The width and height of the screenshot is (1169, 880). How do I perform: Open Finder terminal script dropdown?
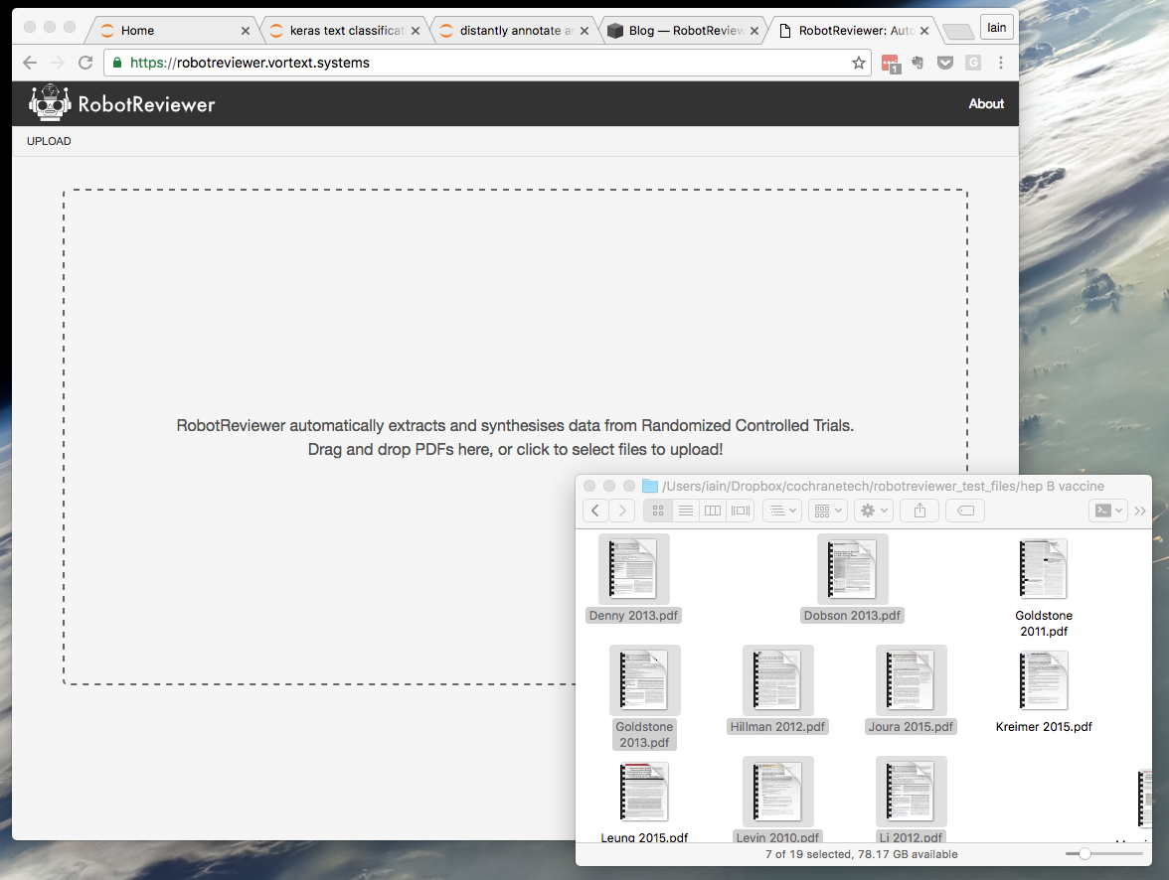(x=1107, y=511)
